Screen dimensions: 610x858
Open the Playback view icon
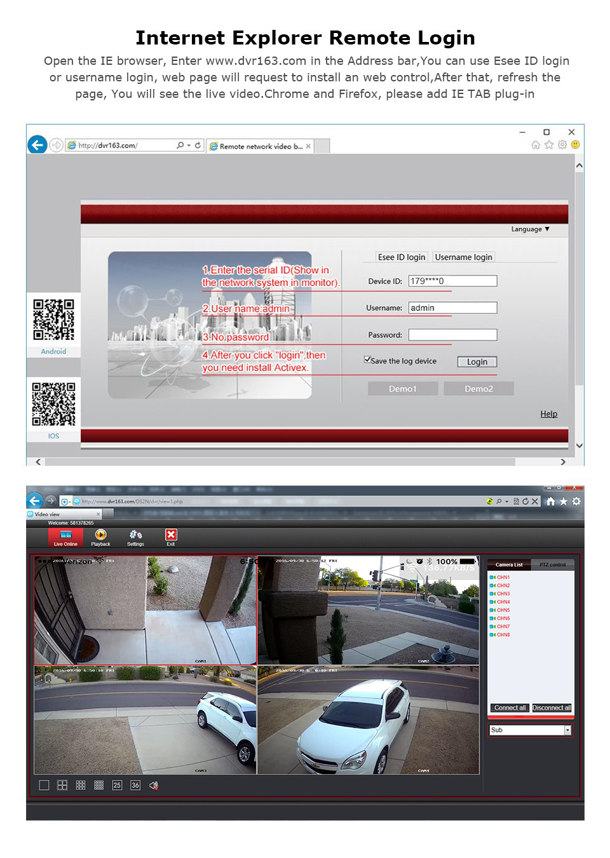(100, 537)
